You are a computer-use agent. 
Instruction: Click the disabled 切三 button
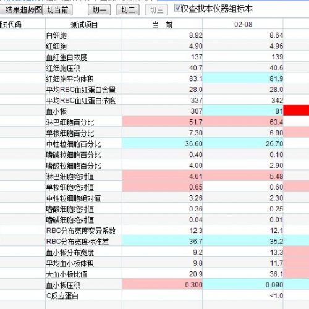[156, 10]
